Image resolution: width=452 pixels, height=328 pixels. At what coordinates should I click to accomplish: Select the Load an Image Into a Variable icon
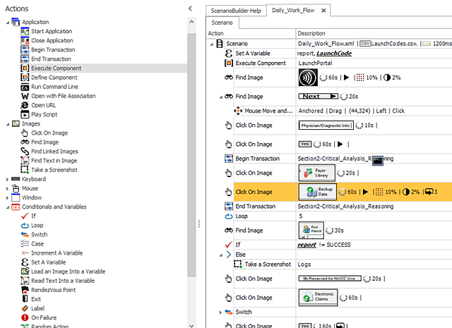(x=25, y=272)
